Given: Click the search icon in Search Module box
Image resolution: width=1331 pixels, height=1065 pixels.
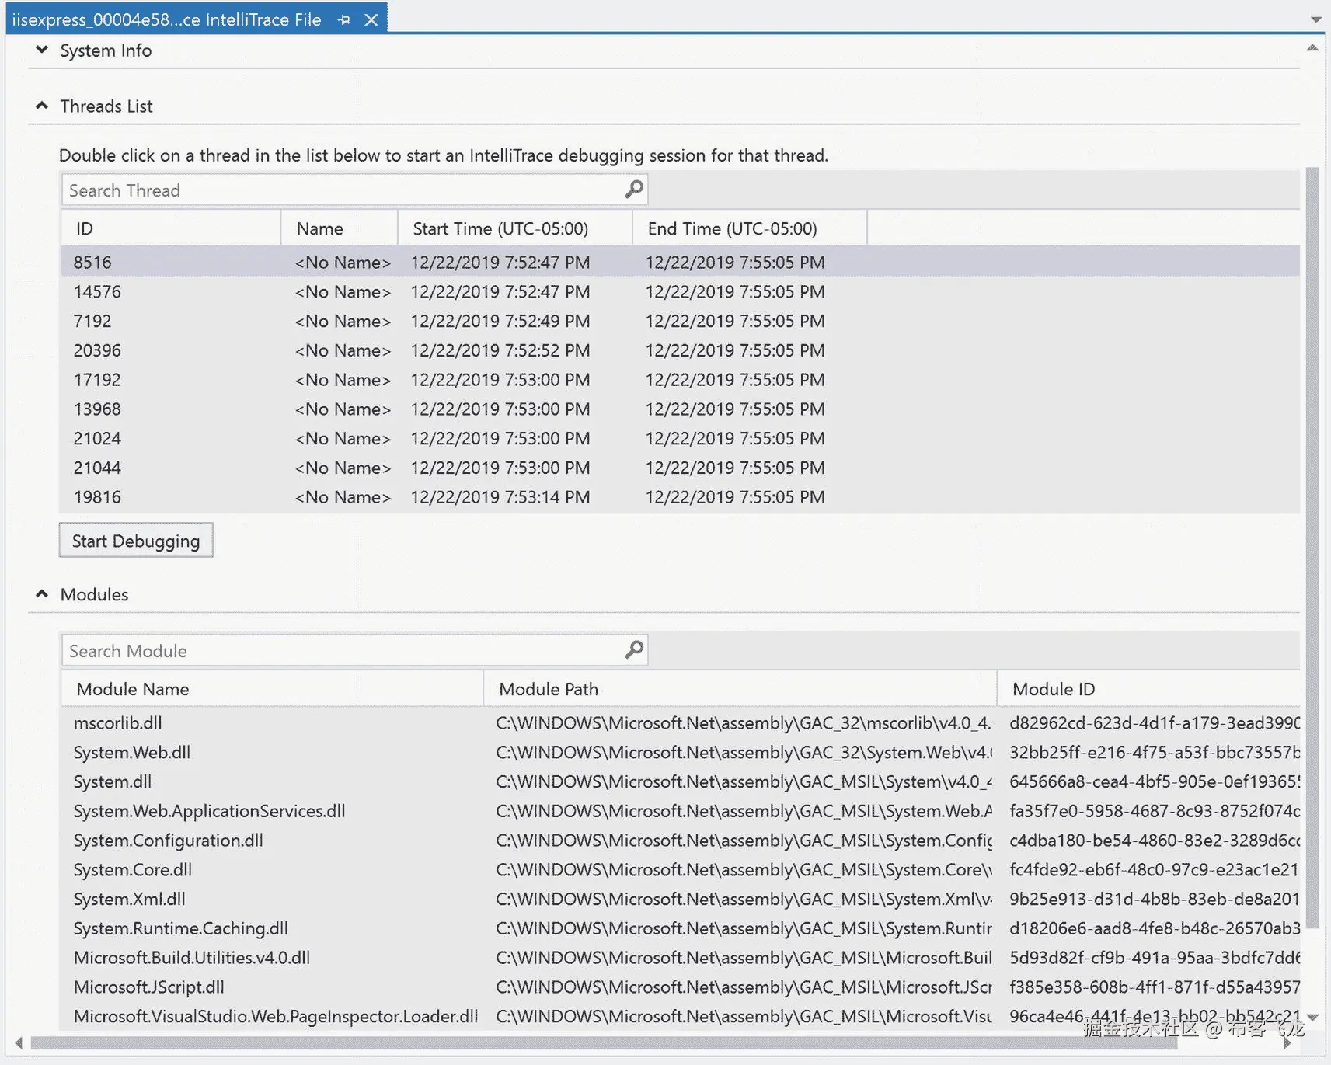Looking at the screenshot, I should click(x=634, y=650).
